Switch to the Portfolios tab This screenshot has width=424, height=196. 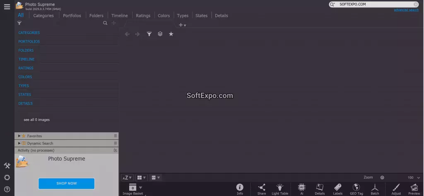pos(72,16)
